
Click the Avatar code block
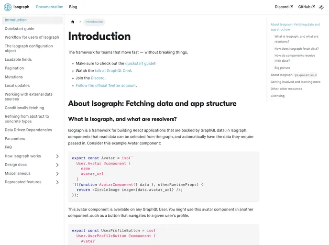click(x=164, y=177)
